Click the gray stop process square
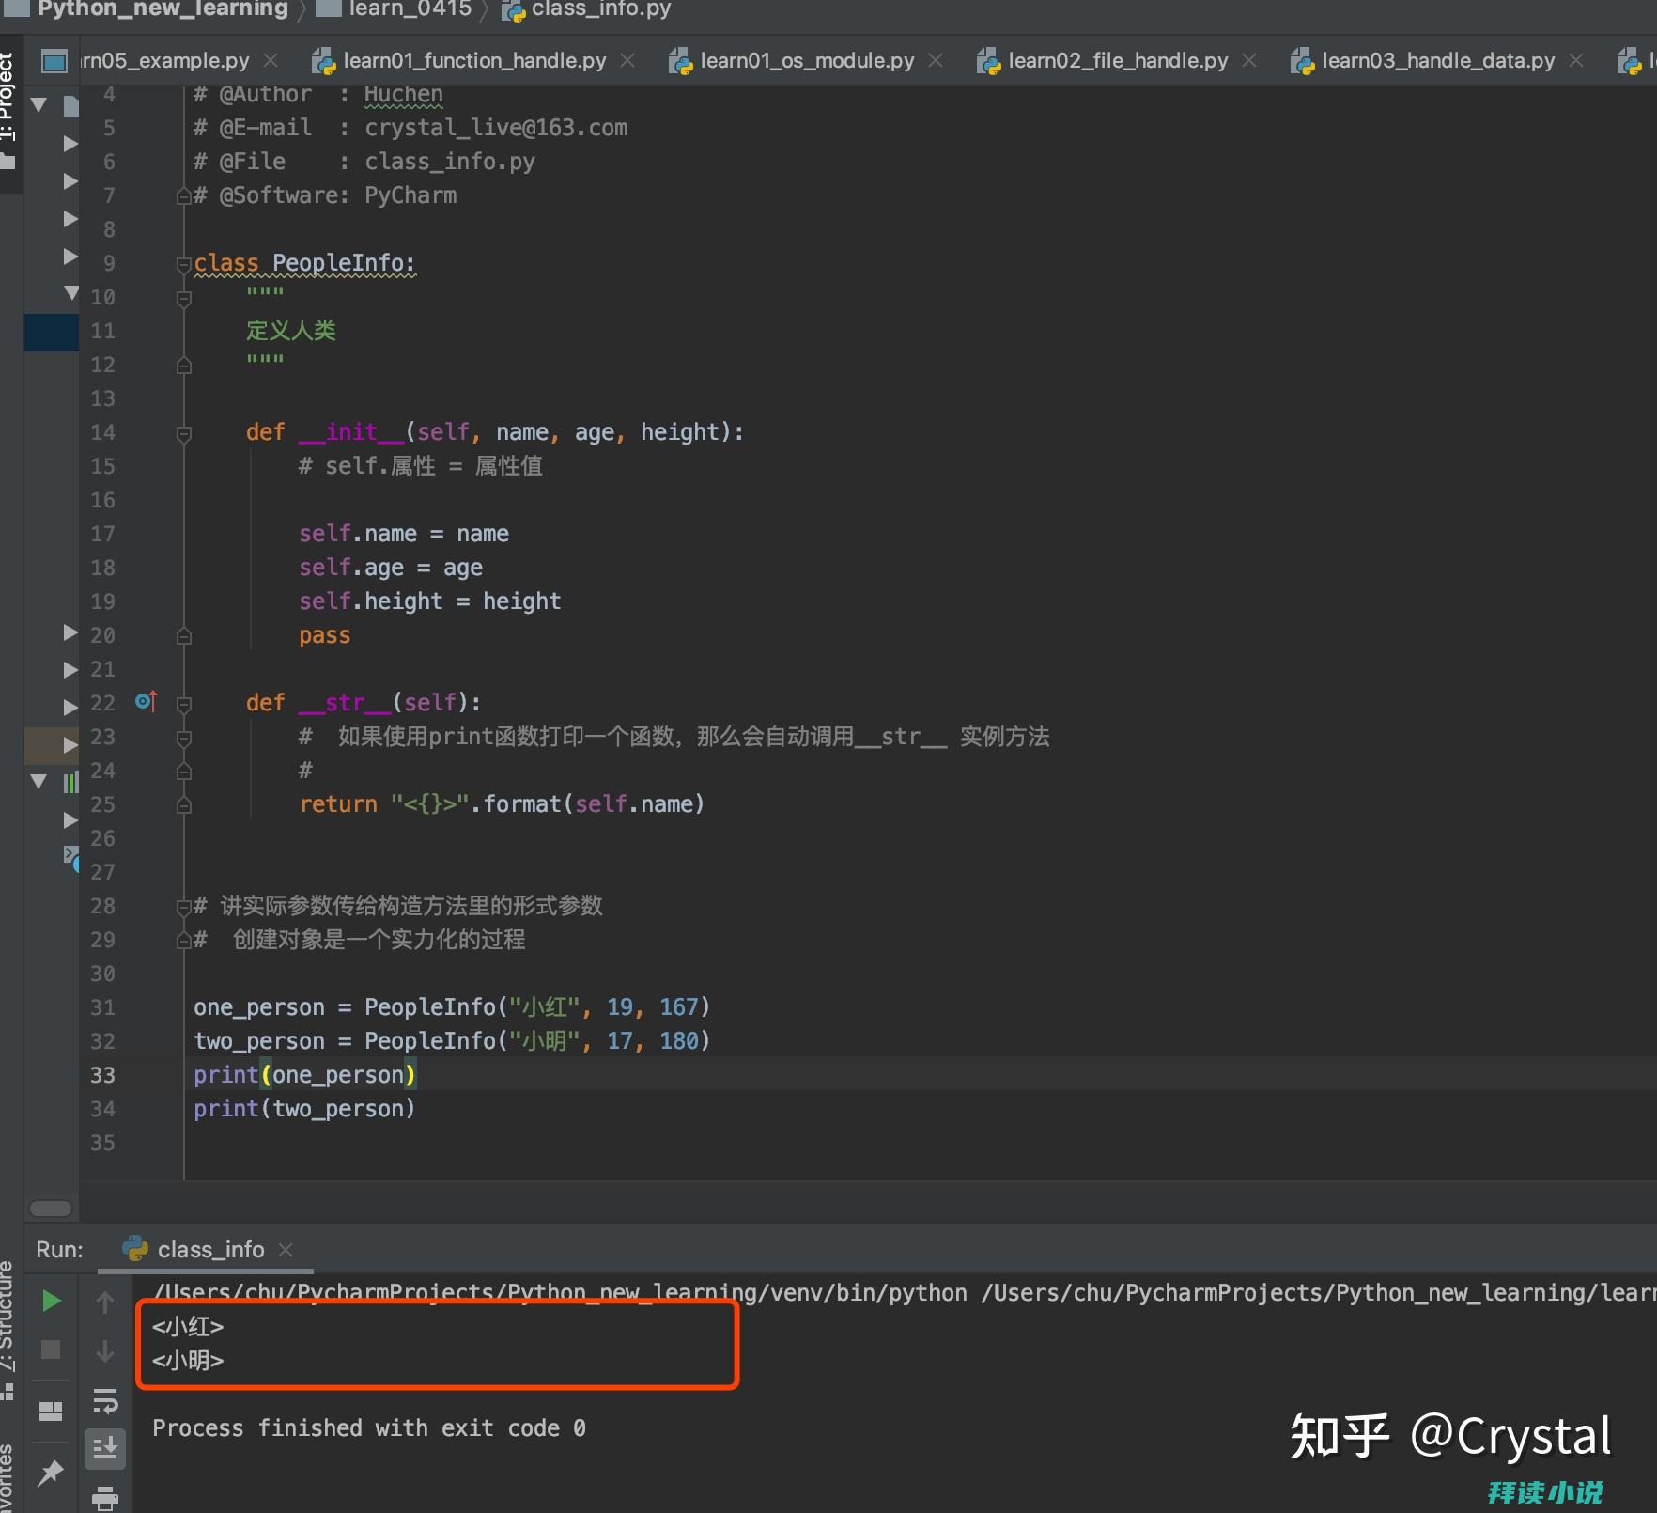1657x1513 pixels. click(x=51, y=1350)
